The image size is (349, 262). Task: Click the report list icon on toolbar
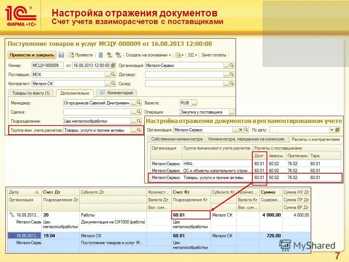coord(100,55)
